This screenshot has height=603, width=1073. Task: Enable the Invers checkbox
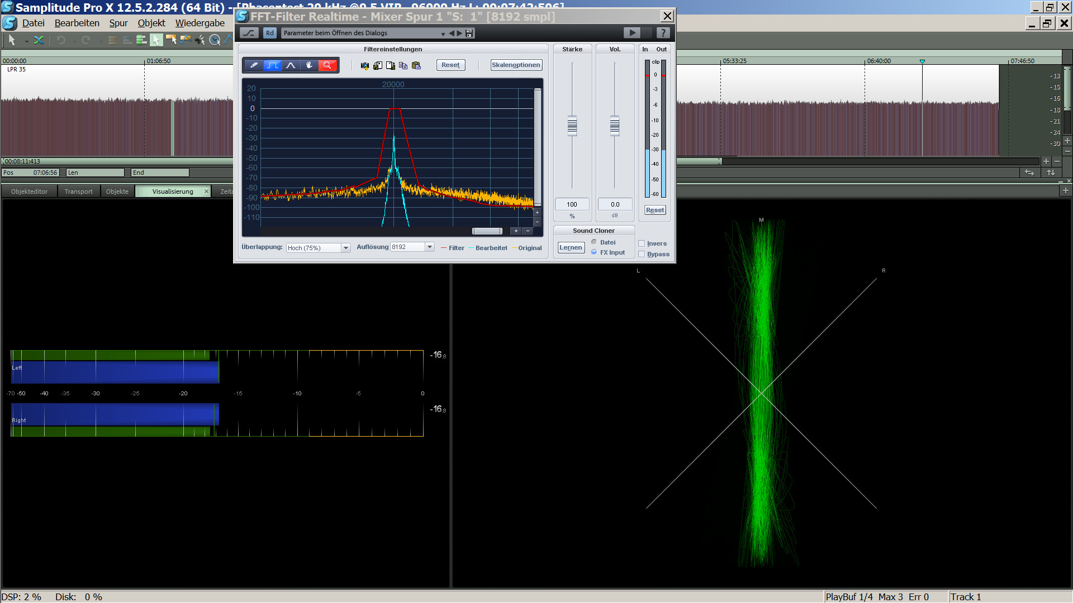[642, 243]
